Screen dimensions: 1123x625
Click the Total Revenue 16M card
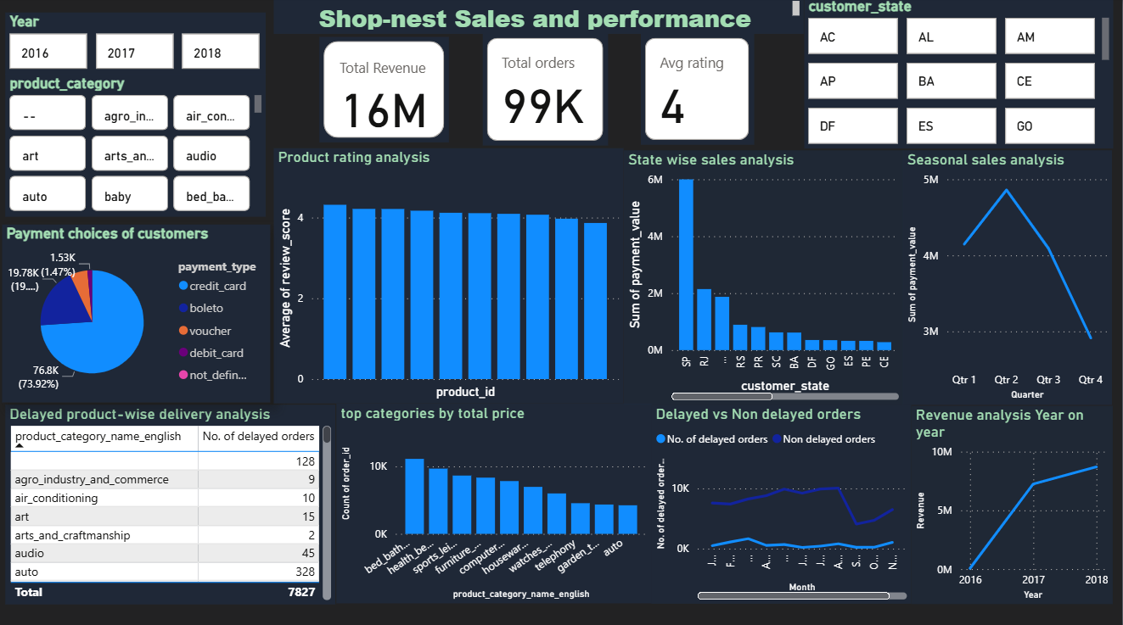[x=384, y=89]
